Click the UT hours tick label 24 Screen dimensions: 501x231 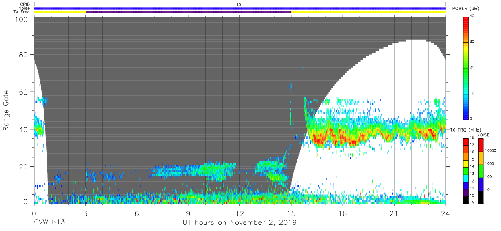(x=445, y=213)
